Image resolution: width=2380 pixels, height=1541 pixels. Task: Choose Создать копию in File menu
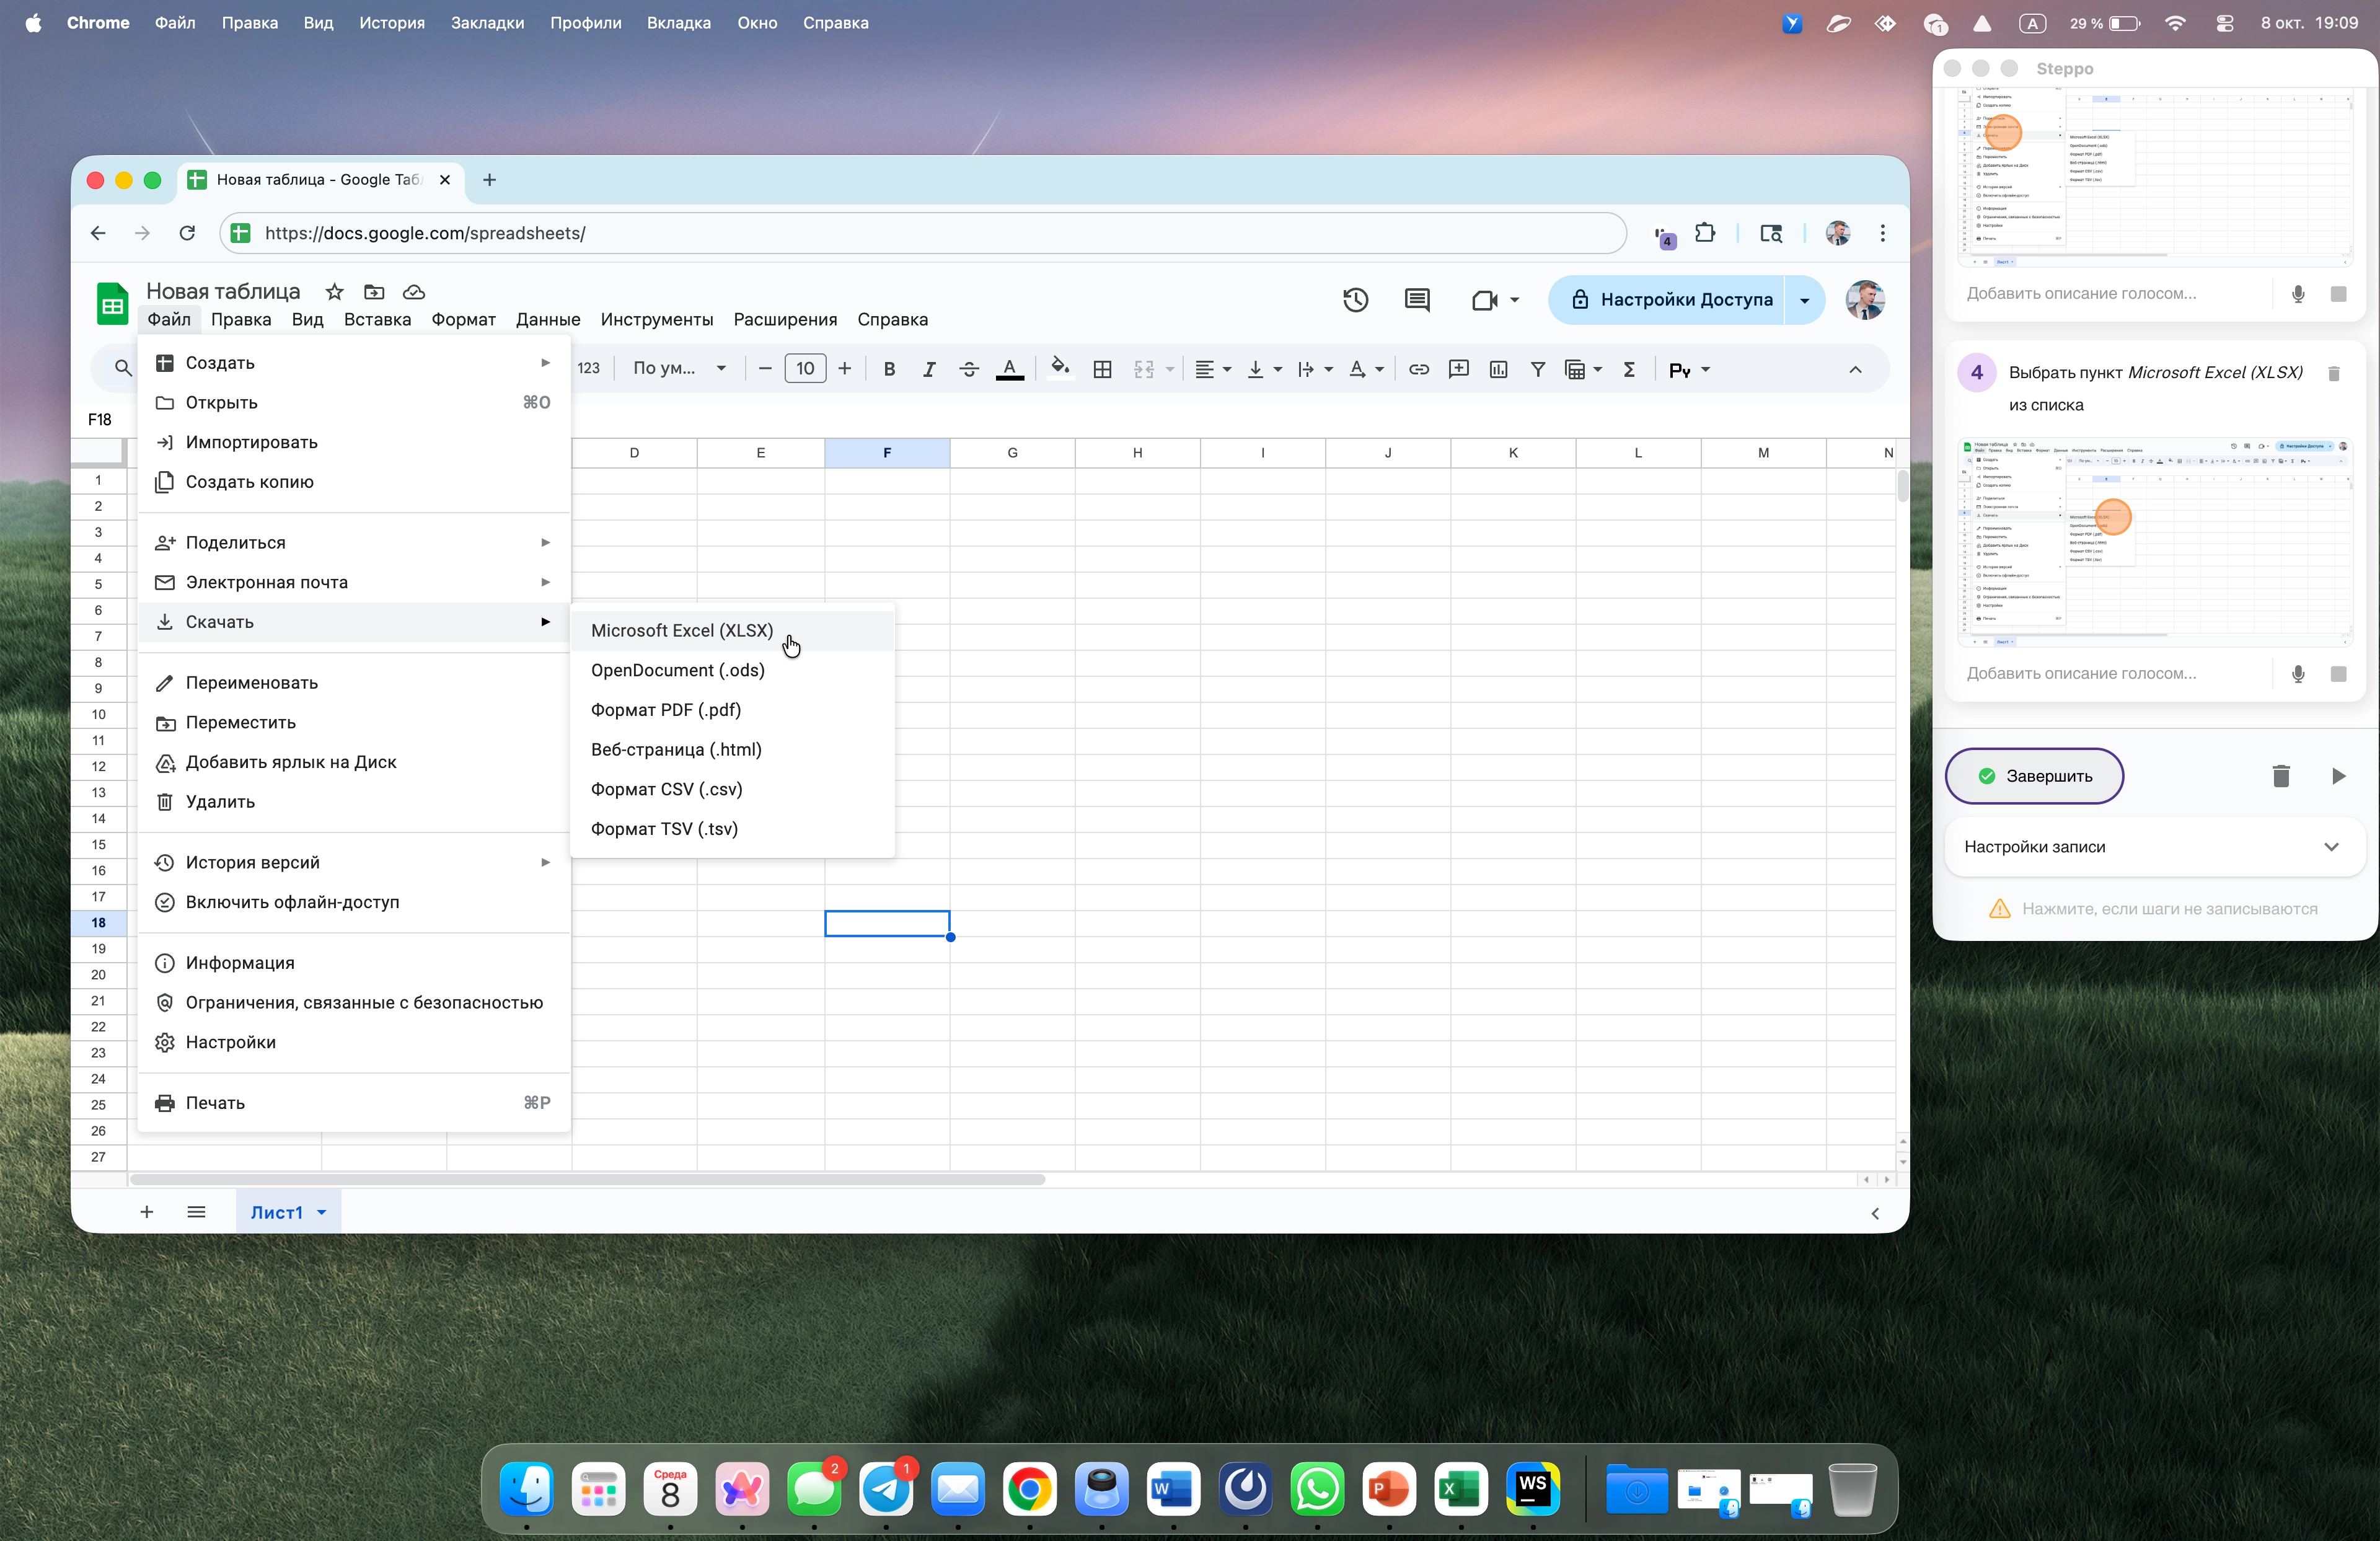point(249,482)
